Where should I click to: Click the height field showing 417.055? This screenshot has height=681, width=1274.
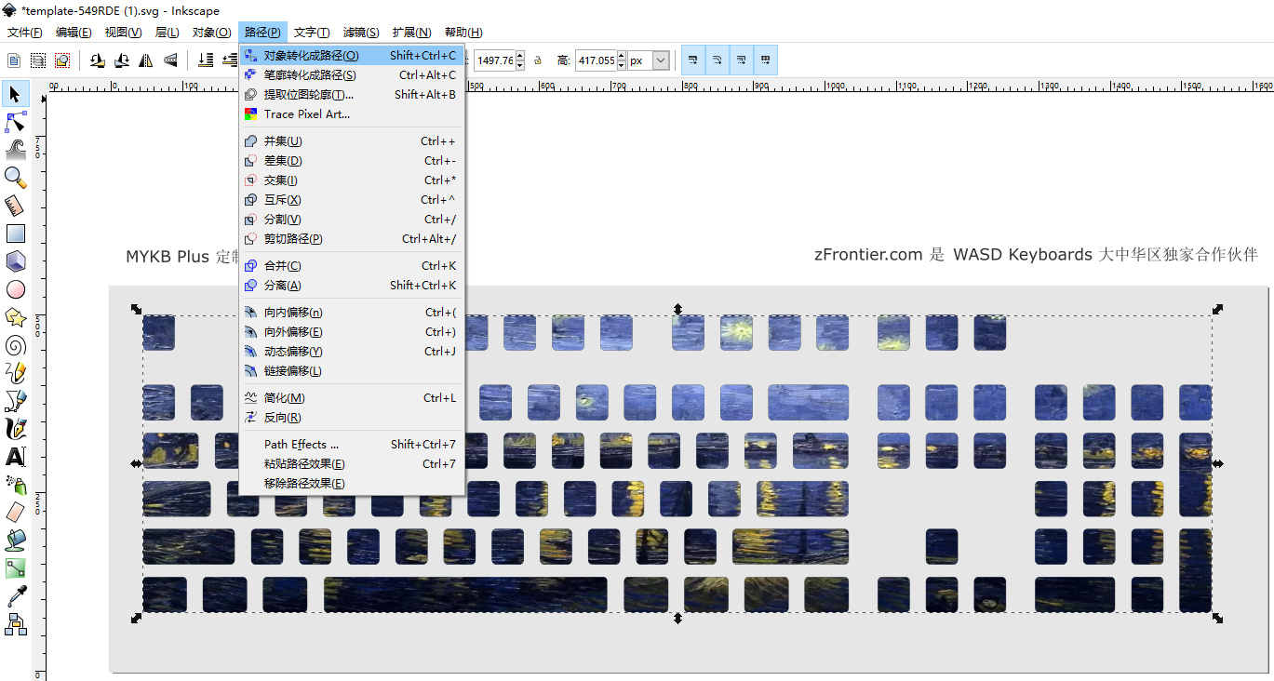tap(596, 60)
